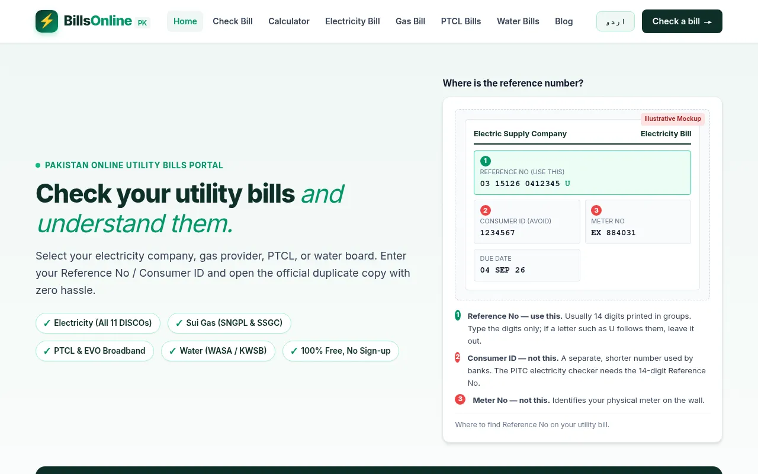Click the arrow icon on Check a bill button

coord(708,22)
